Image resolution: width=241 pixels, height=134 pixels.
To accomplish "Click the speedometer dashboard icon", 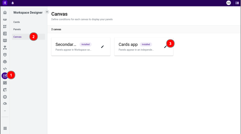I will pyautogui.click(x=5, y=104).
